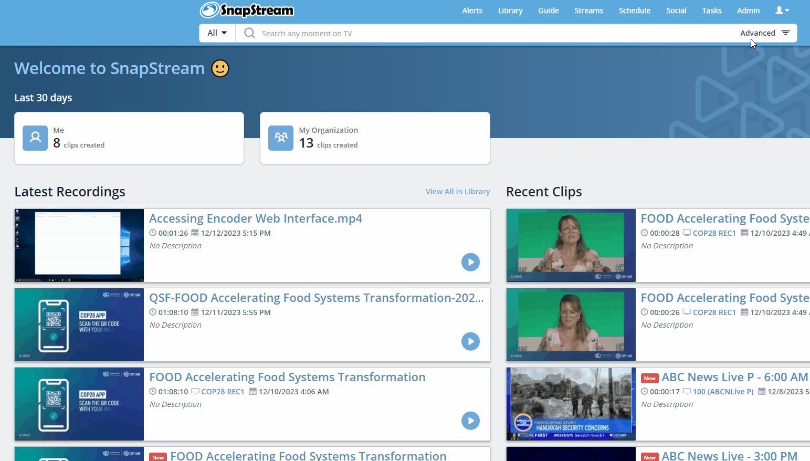Open the Schedule page
Viewport: 810px width, 461px height.
pos(634,11)
